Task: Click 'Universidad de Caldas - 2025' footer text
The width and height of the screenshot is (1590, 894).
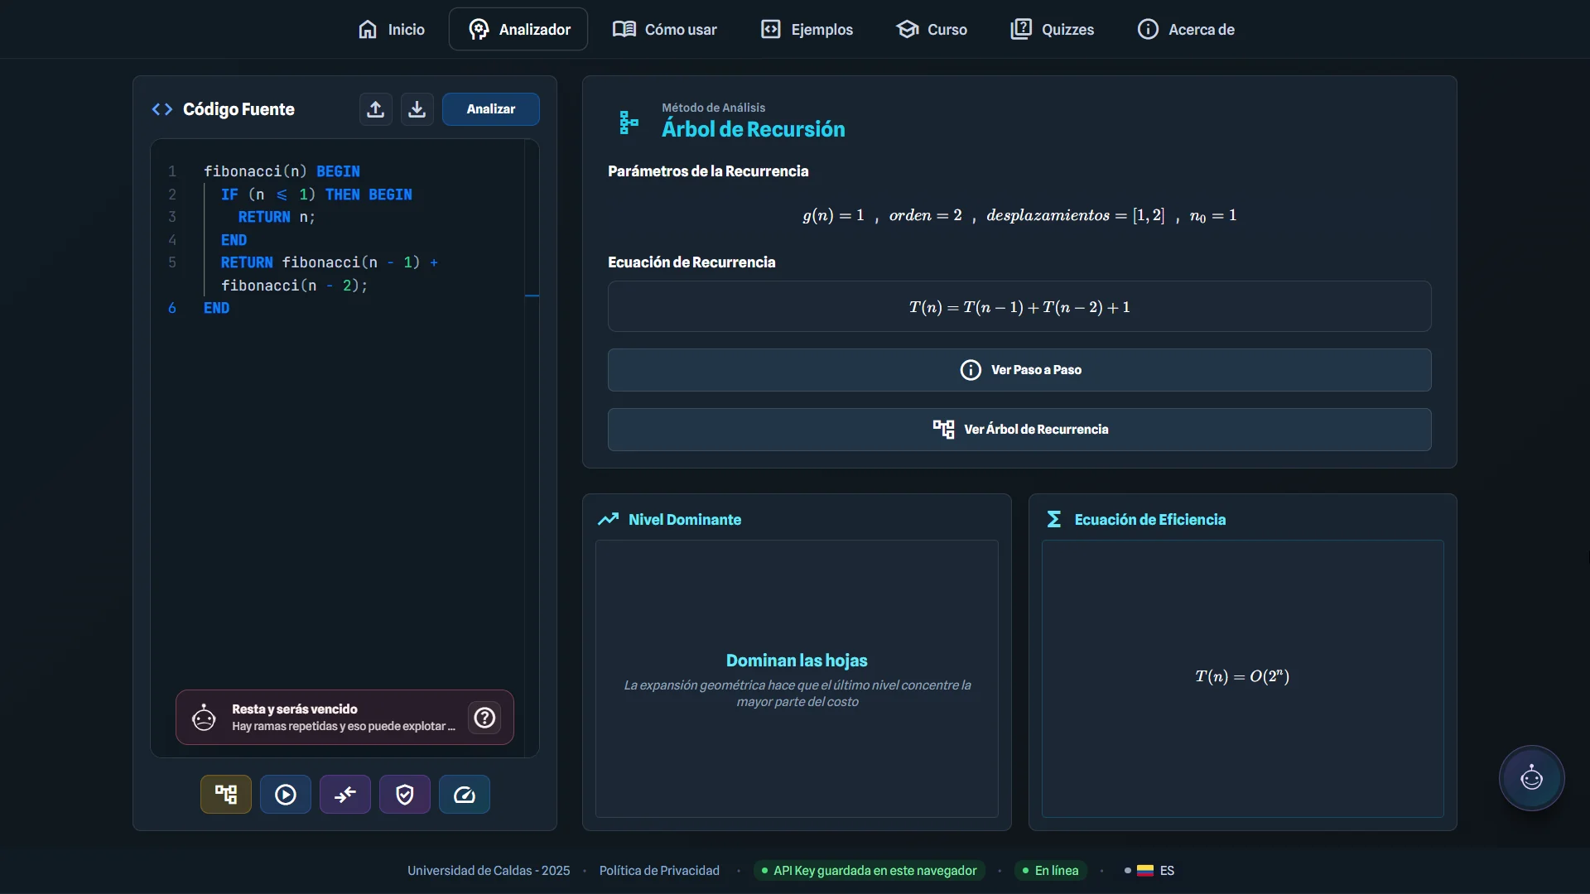Action: (489, 871)
